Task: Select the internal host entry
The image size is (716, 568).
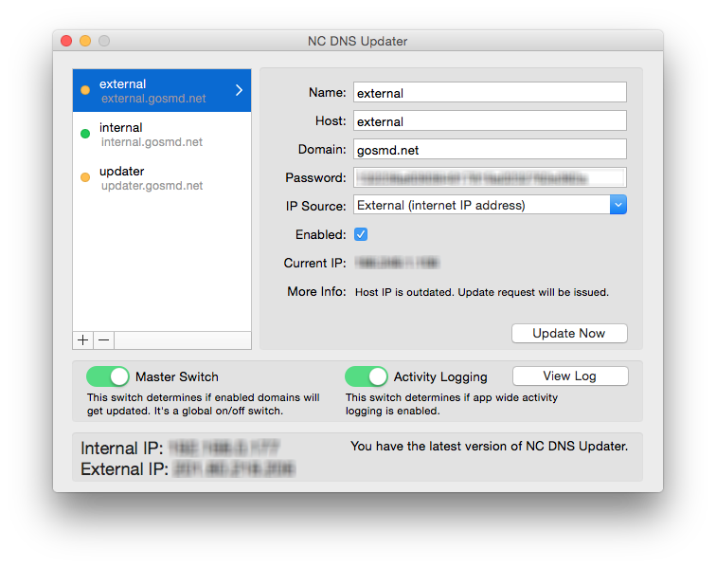Action: coord(162,134)
